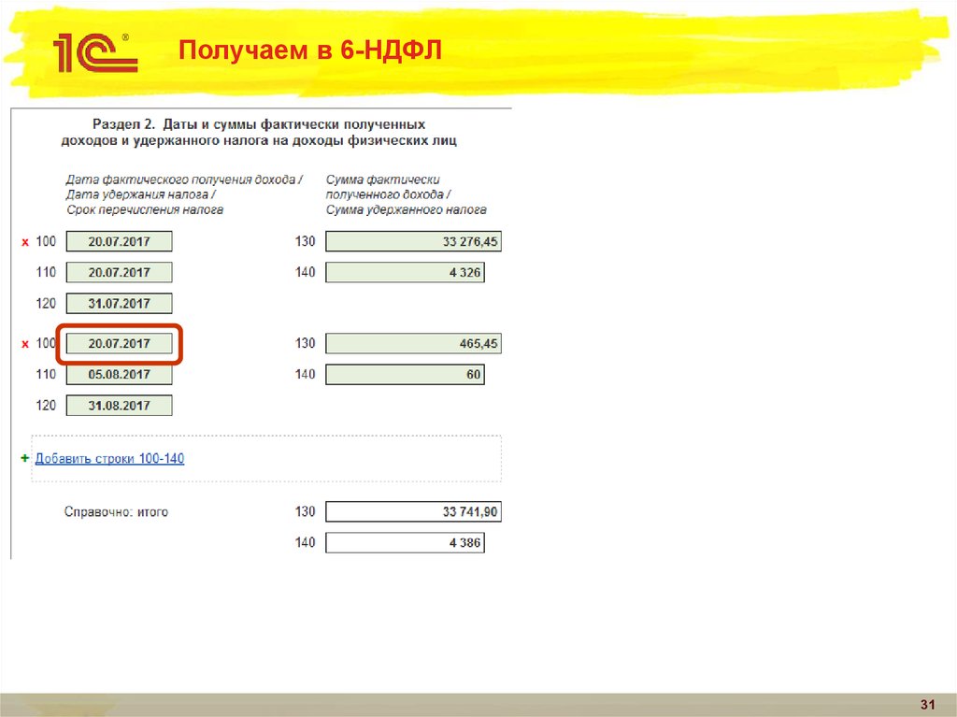
Task: Click the green plus icon before the link
Action: [22, 458]
